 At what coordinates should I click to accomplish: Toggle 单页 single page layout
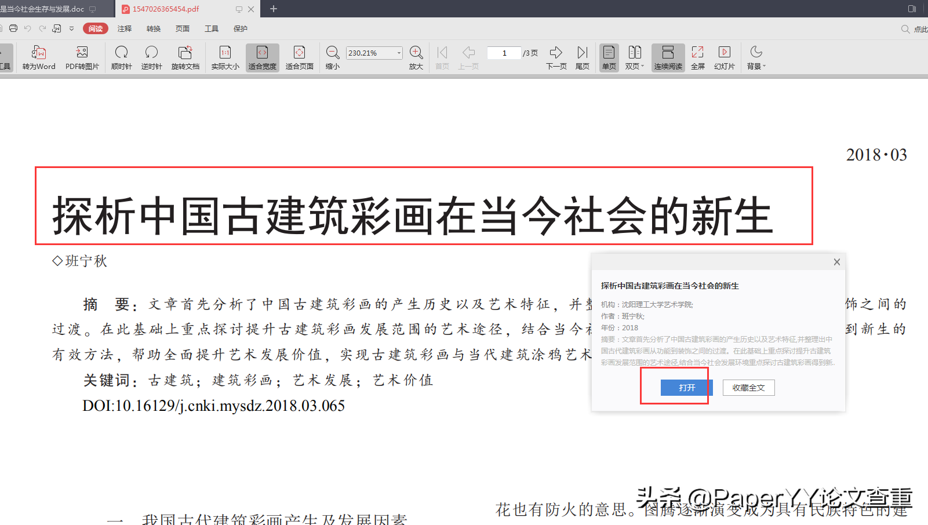coord(609,58)
